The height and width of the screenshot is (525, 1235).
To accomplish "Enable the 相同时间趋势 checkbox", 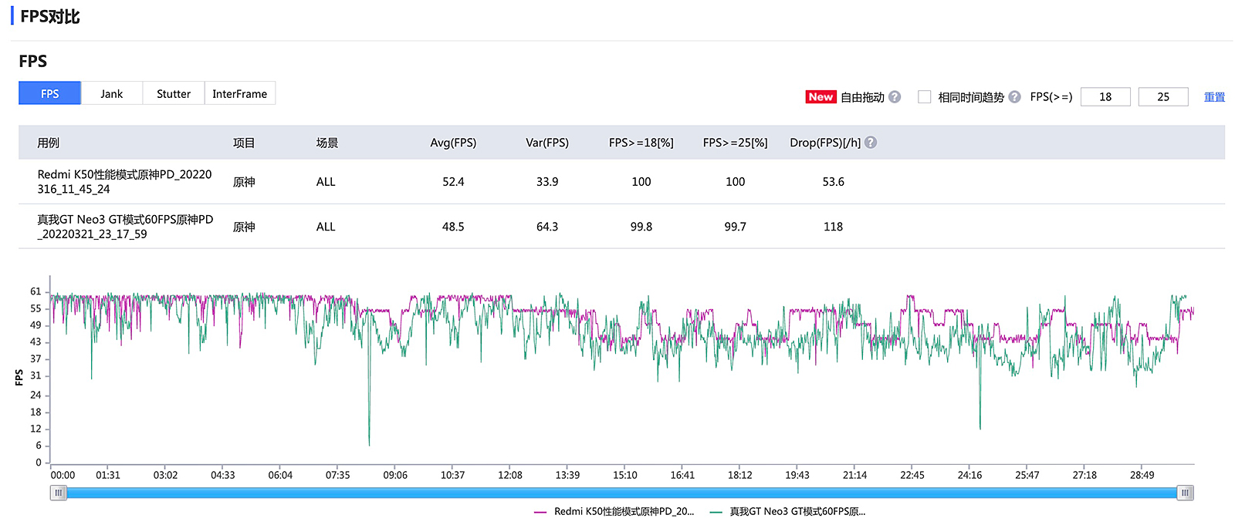I will click(x=924, y=97).
